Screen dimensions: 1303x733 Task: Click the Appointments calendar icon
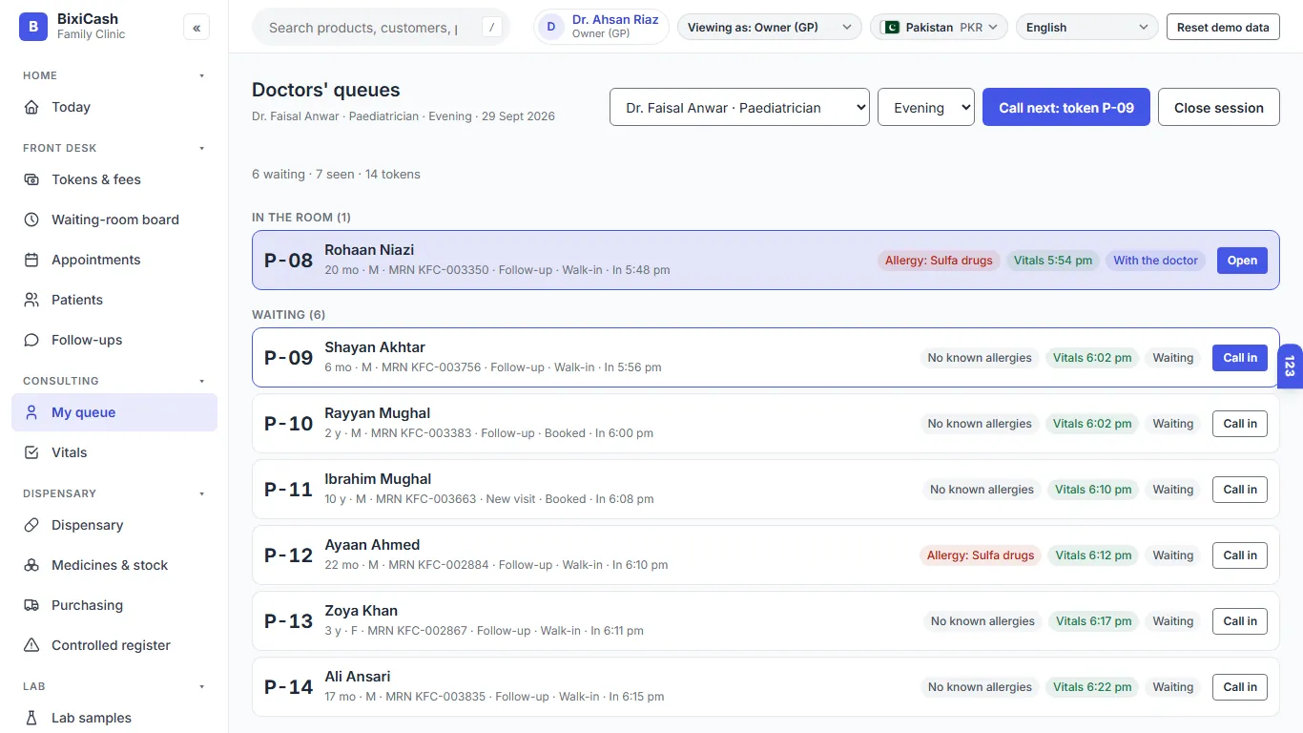(x=32, y=260)
